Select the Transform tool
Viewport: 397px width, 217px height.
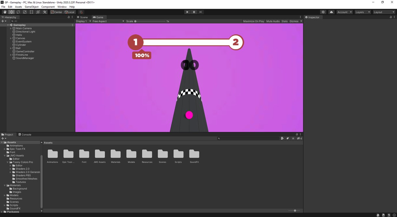[x=38, y=12]
